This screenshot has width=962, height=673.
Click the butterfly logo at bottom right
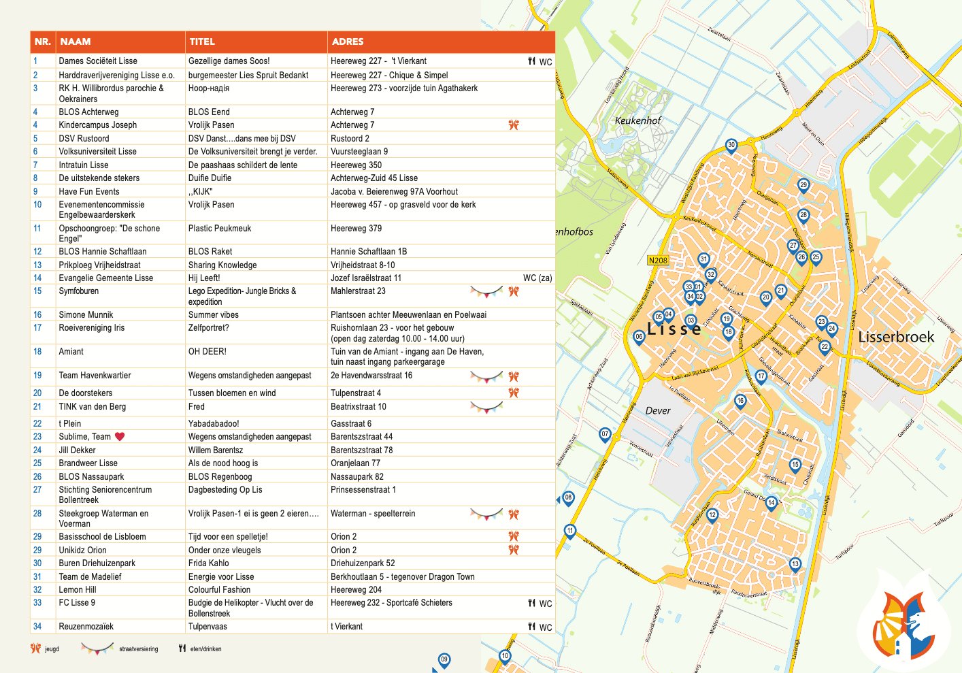[902, 623]
